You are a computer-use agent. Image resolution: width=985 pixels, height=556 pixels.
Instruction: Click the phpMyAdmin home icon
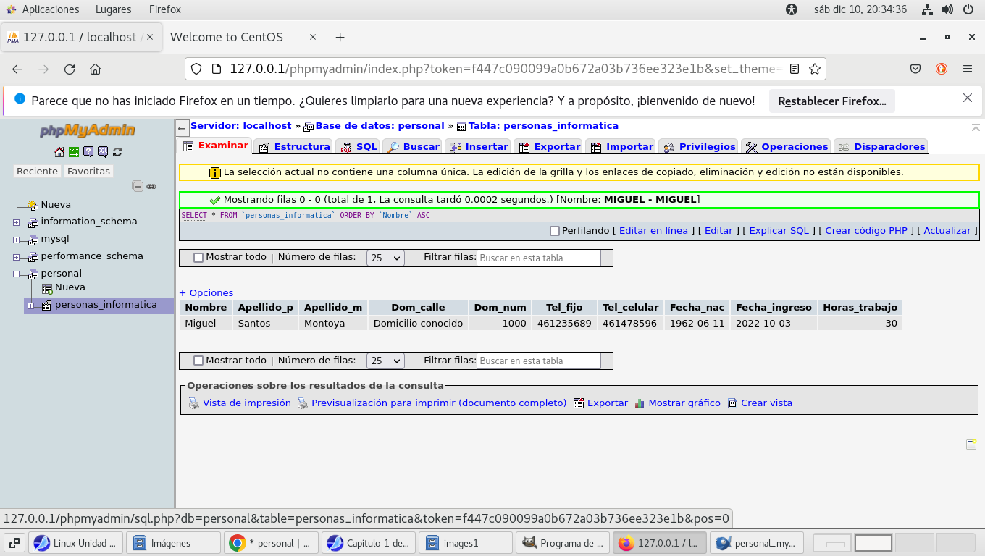point(59,152)
